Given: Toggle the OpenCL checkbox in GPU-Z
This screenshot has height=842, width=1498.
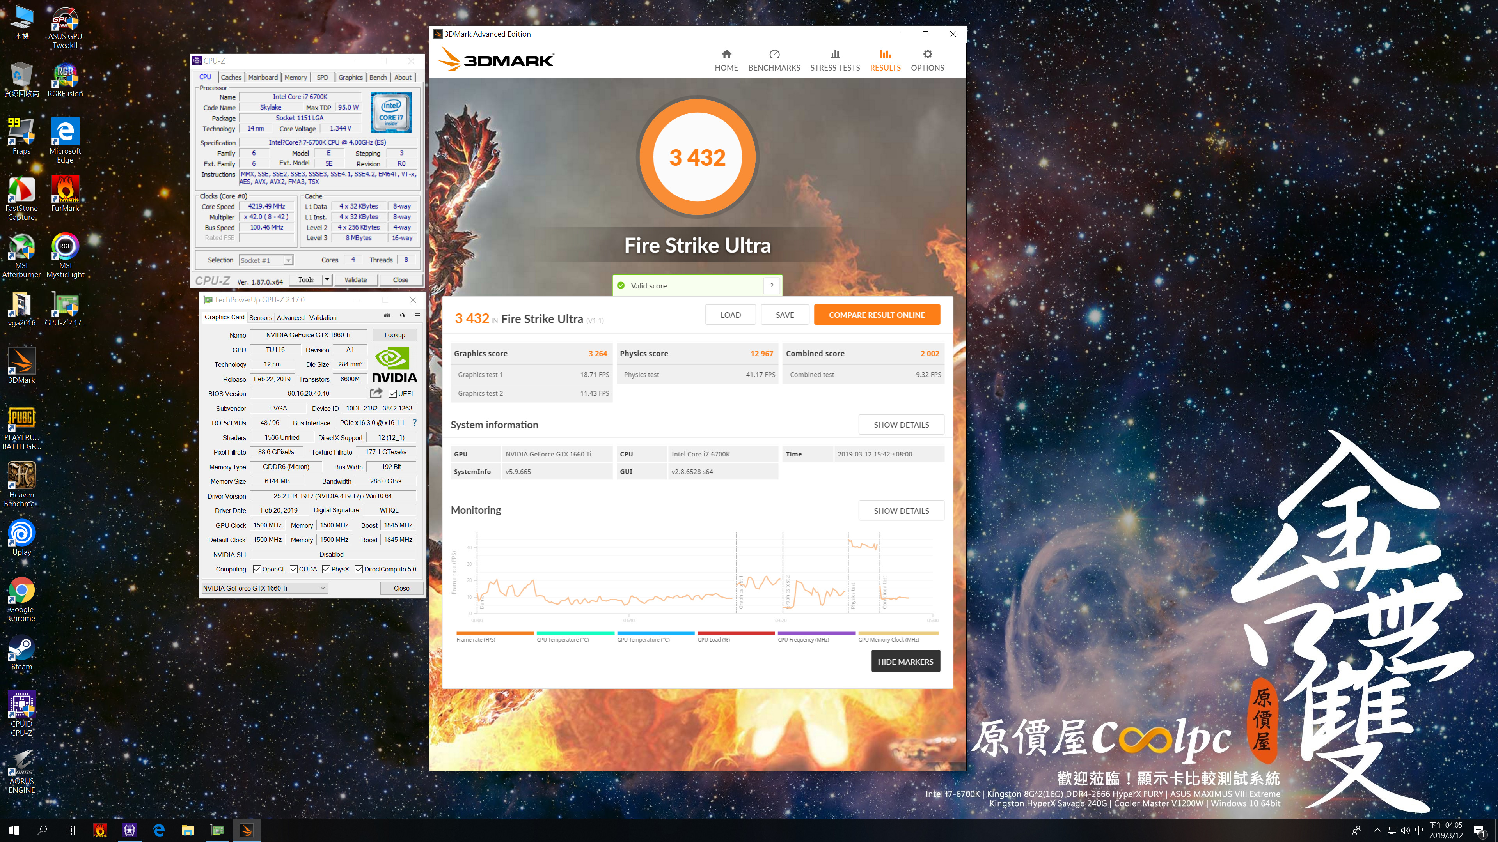Looking at the screenshot, I should 256,569.
